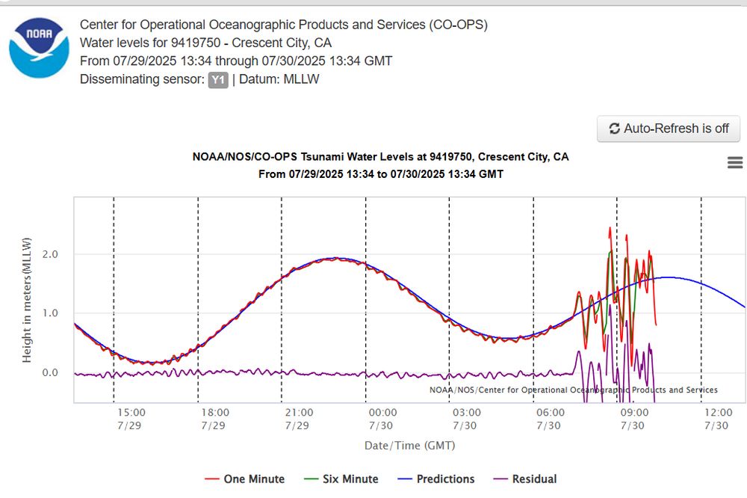Click the blue Predictions legend line
Image resolution: width=747 pixels, height=498 pixels.
click(x=406, y=479)
